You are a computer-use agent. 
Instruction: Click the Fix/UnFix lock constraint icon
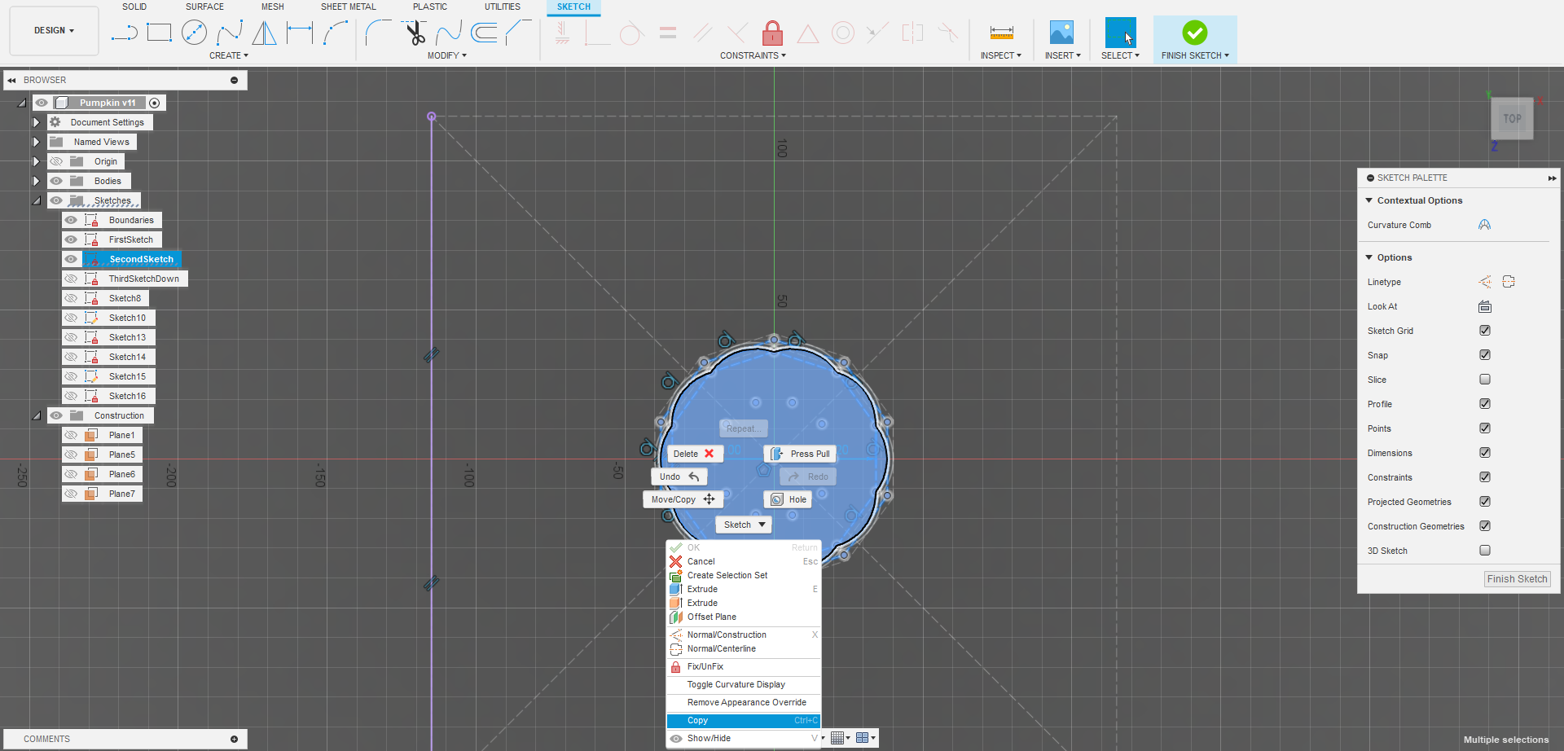772,33
